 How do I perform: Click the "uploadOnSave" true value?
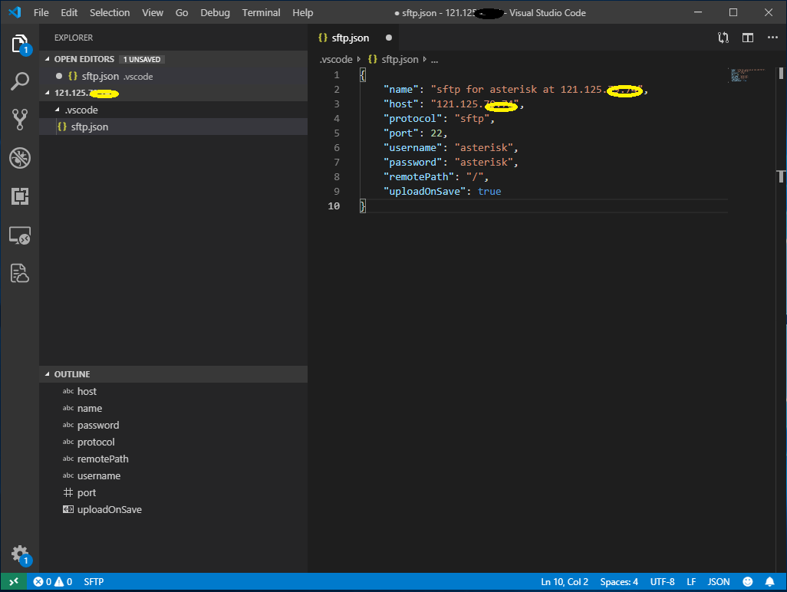point(489,191)
